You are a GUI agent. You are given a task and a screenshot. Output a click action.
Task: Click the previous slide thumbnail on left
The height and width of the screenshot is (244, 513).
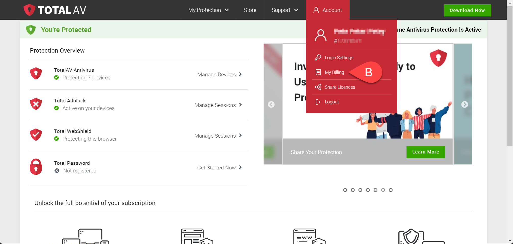pyautogui.click(x=273, y=104)
